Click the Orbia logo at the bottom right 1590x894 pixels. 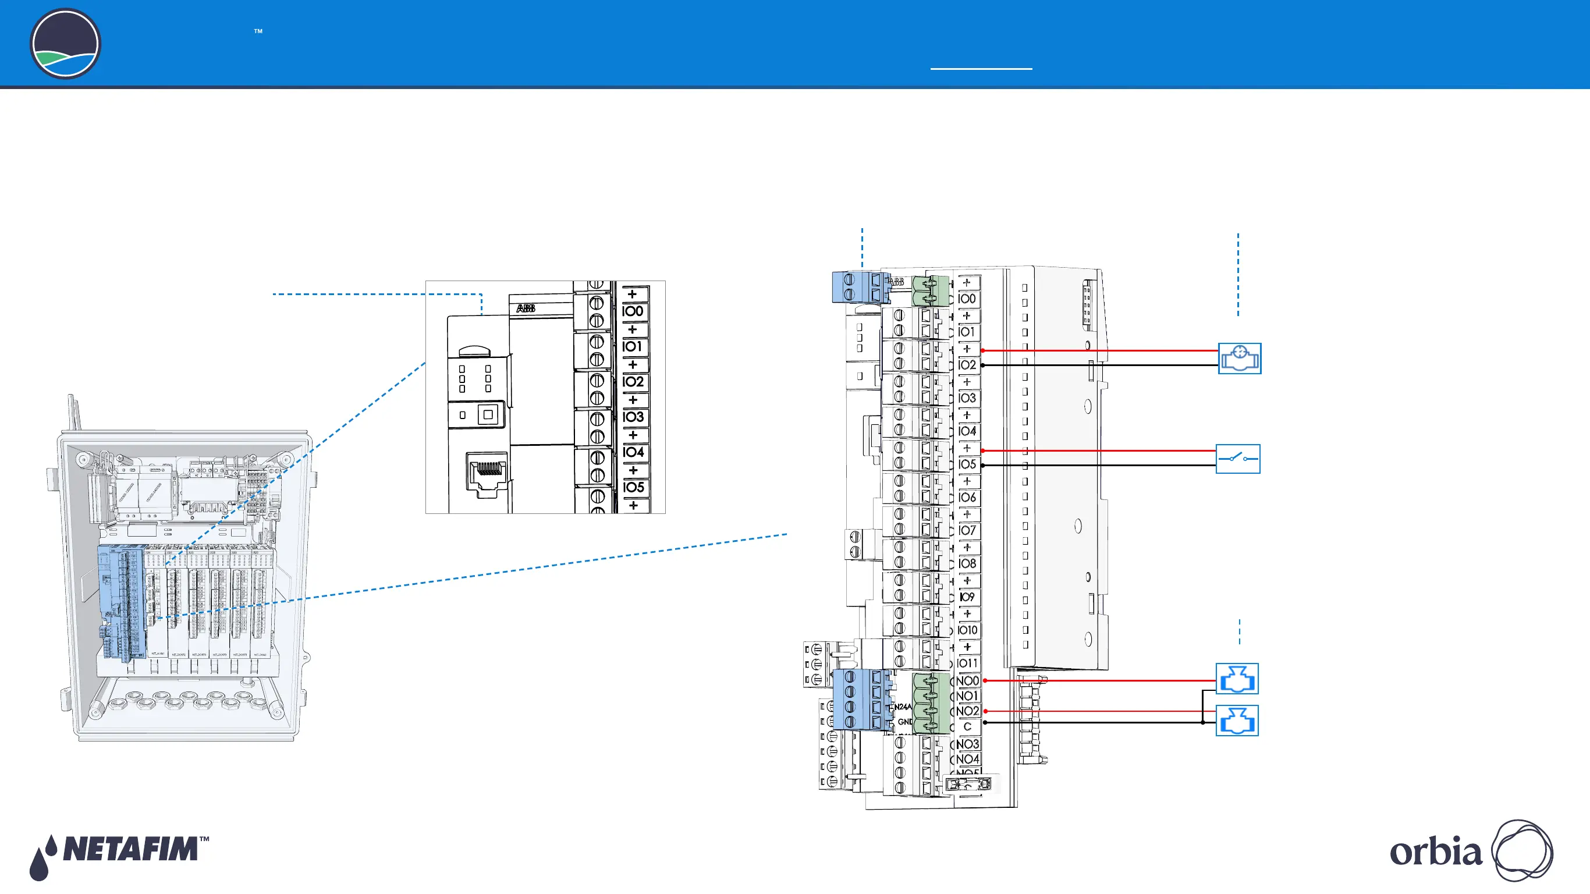(1471, 852)
